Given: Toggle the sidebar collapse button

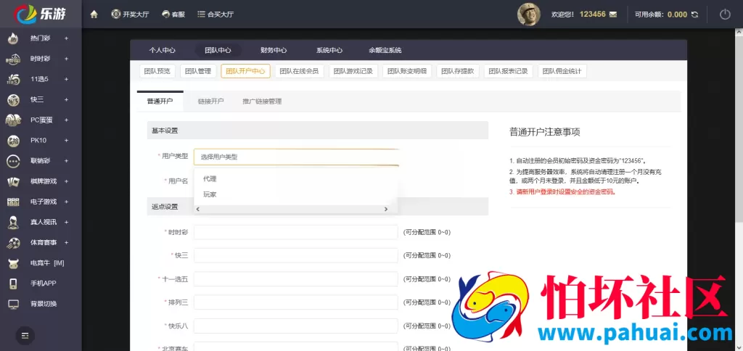Looking at the screenshot, I should 25,335.
